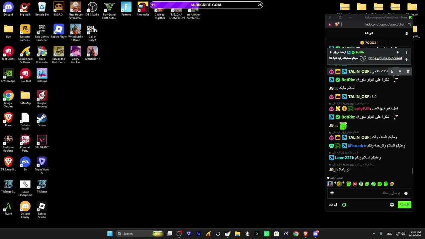Open Kick chat settings gear
This screenshot has height=239, width=425.
click(x=392, y=205)
